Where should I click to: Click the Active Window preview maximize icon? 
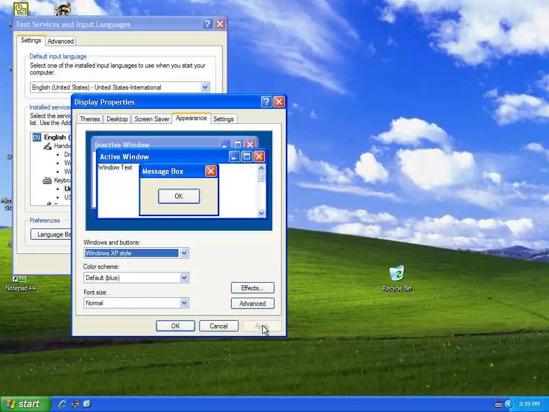pyautogui.click(x=247, y=156)
